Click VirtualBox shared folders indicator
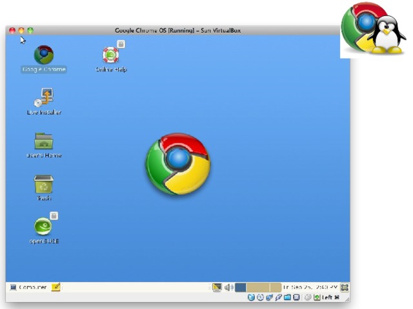 pos(287,297)
